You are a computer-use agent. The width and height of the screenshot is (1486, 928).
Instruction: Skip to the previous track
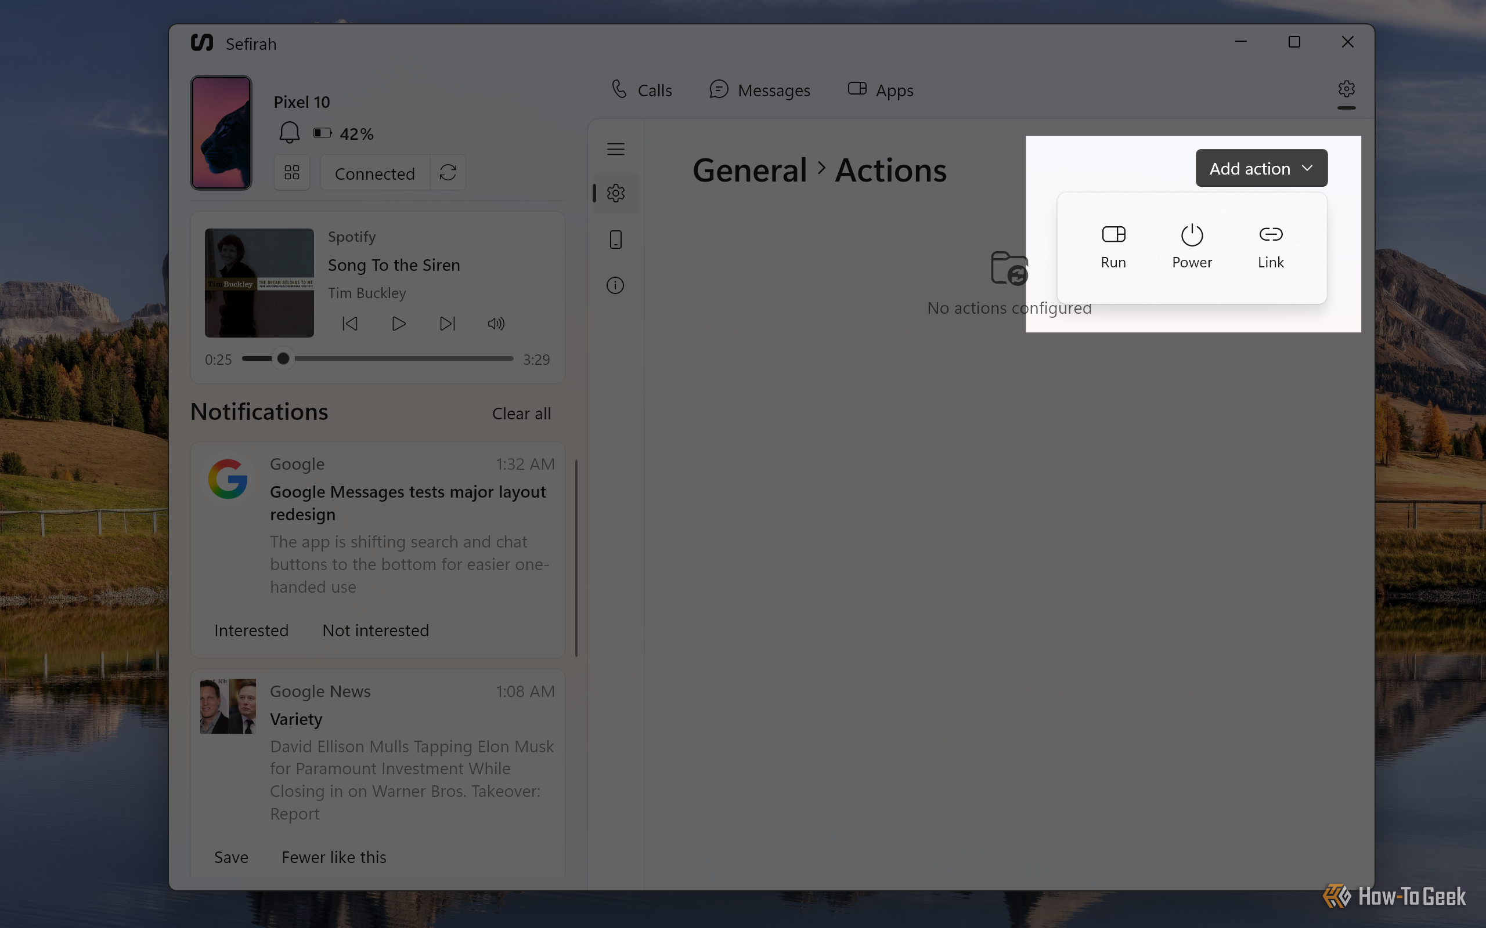pyautogui.click(x=349, y=324)
